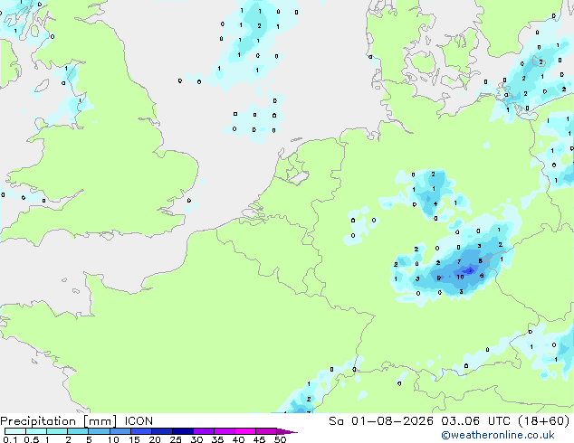This screenshot has height=443, width=574.
Task: Pick the 10–15 mm legend swatch
Action: click(x=120, y=431)
